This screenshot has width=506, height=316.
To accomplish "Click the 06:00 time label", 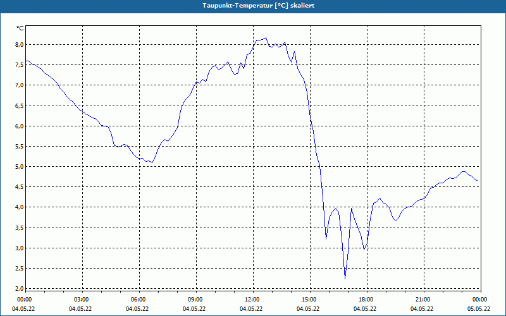I will 139,300.
